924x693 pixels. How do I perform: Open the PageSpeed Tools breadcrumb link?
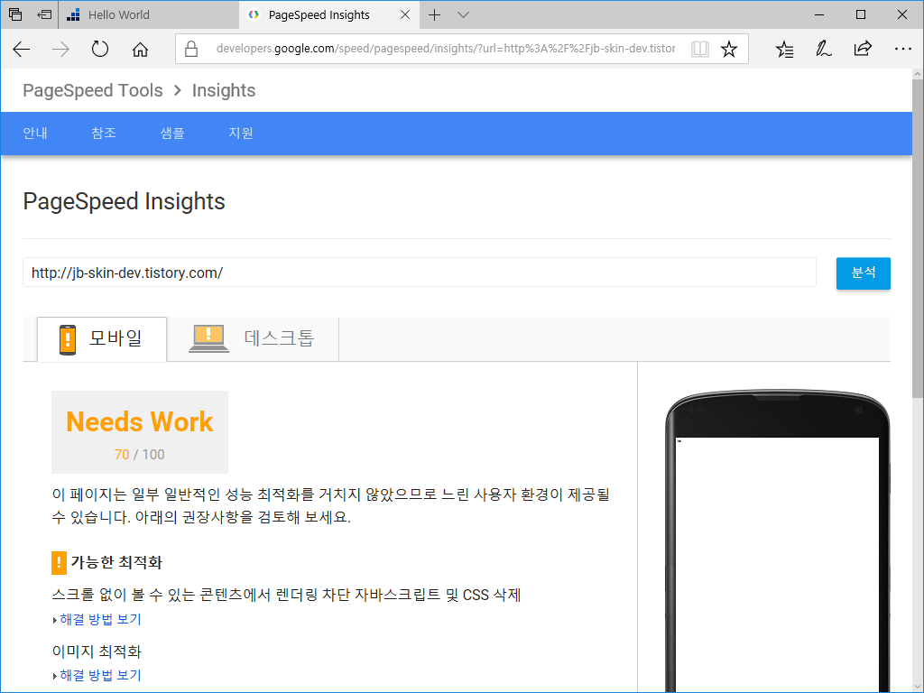point(93,90)
